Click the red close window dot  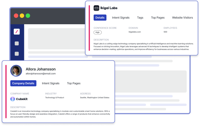16,16
